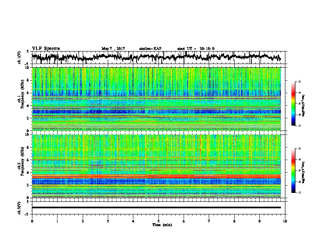Click the "station=KAP" header label
This screenshot has width=321, height=248.
tap(150, 49)
